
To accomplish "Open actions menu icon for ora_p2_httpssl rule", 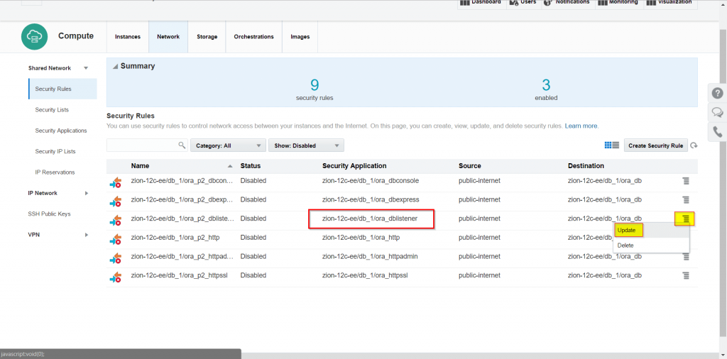I will tap(686, 275).
